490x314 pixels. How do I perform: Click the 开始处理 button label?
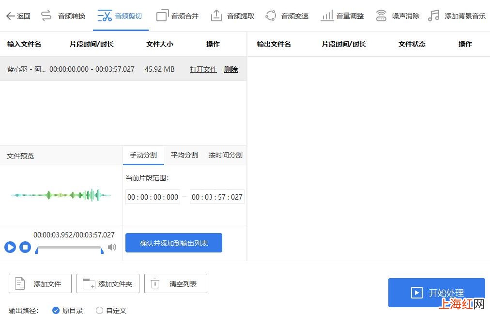click(x=446, y=293)
